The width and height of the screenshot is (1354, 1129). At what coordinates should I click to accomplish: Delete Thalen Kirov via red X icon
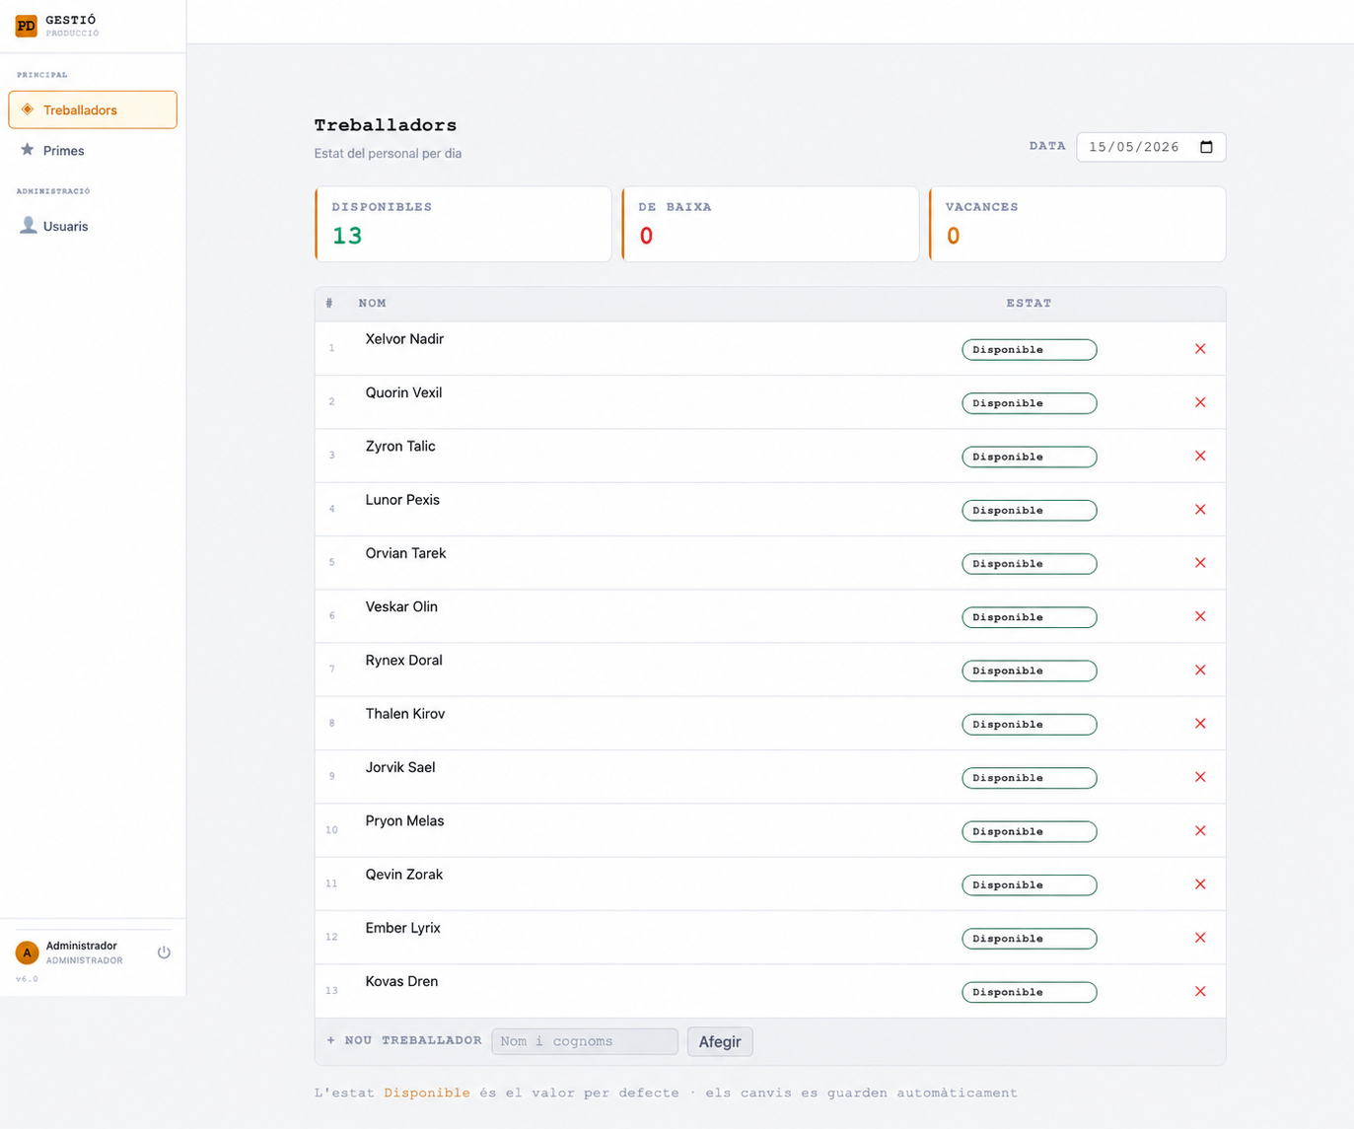coord(1200,724)
